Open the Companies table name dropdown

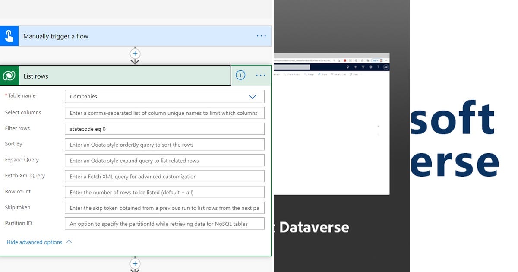coord(253,96)
